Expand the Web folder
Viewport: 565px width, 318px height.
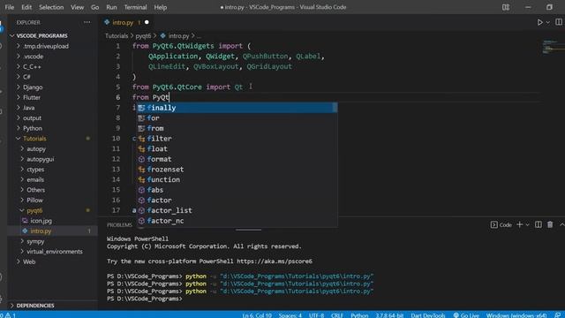tap(29, 262)
